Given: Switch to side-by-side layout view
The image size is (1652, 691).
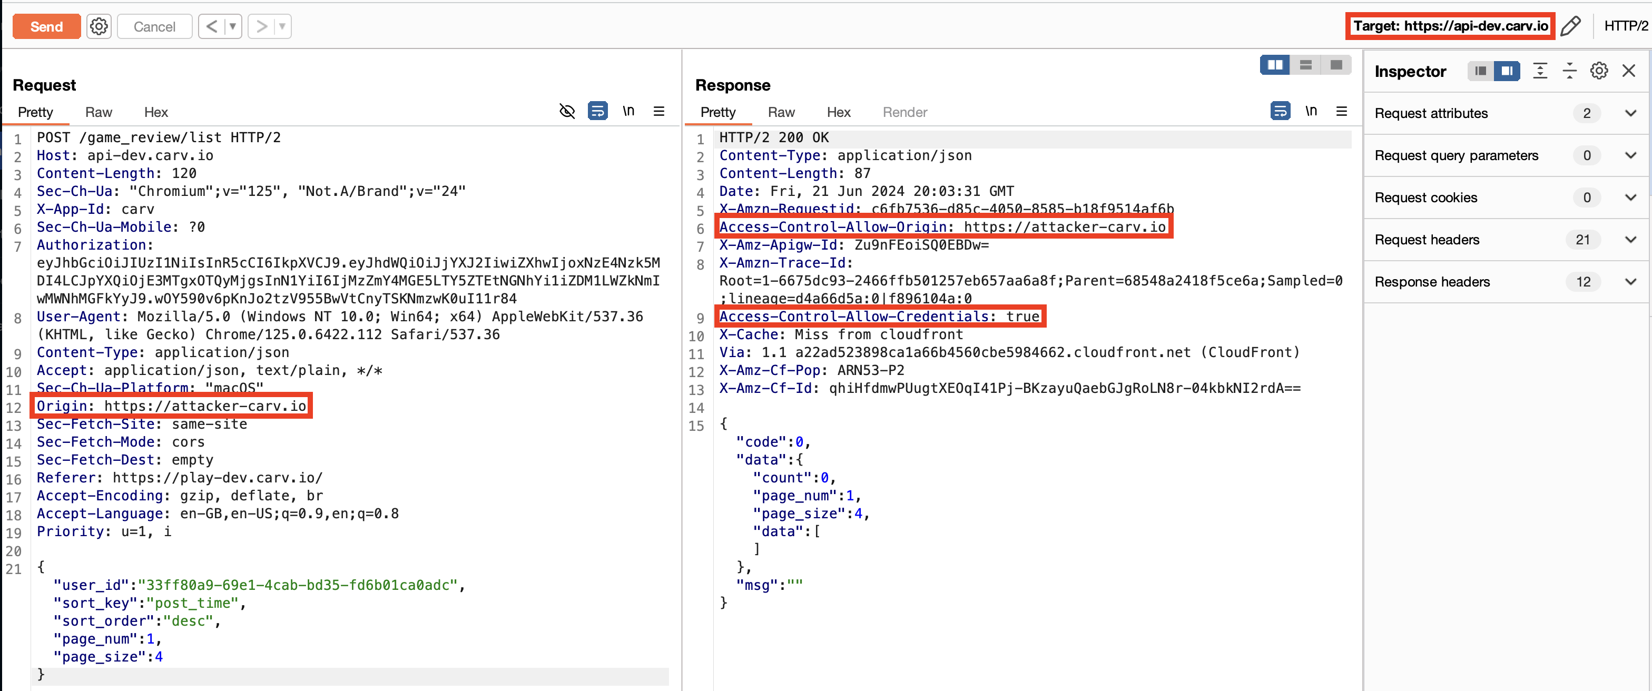Looking at the screenshot, I should click(1275, 65).
